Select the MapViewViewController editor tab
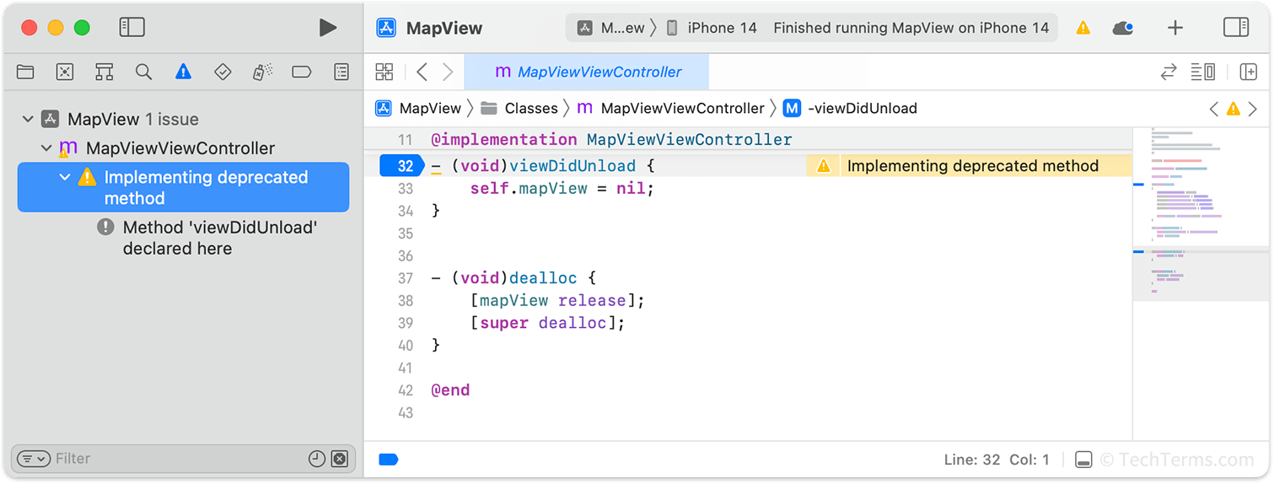1274x484 pixels. (587, 73)
